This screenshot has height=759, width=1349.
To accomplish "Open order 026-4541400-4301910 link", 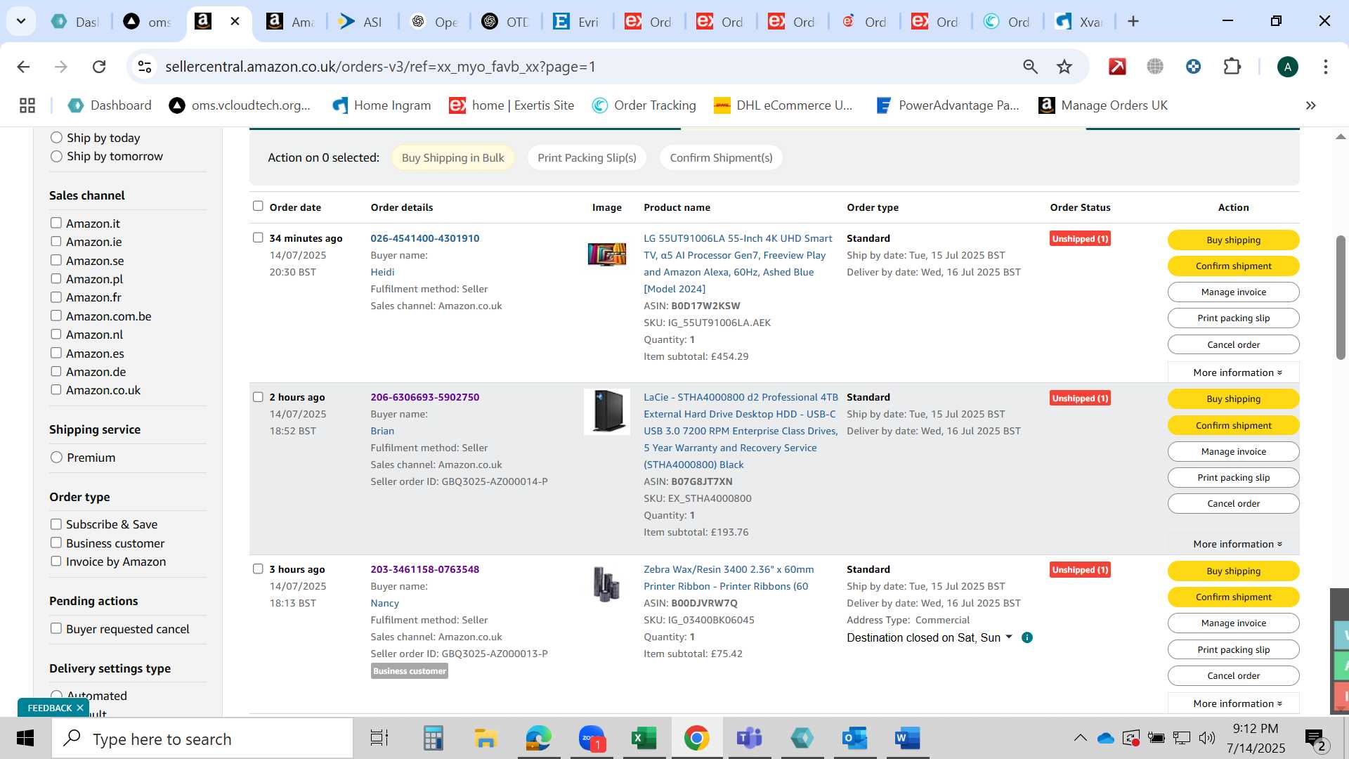I will tap(424, 238).
